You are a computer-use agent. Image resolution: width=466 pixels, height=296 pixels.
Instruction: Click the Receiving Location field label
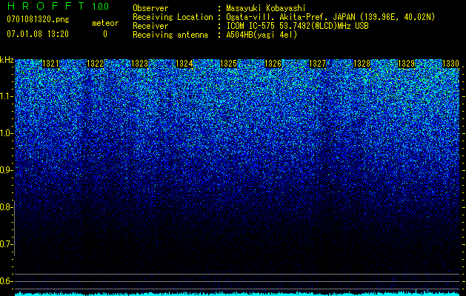point(173,17)
